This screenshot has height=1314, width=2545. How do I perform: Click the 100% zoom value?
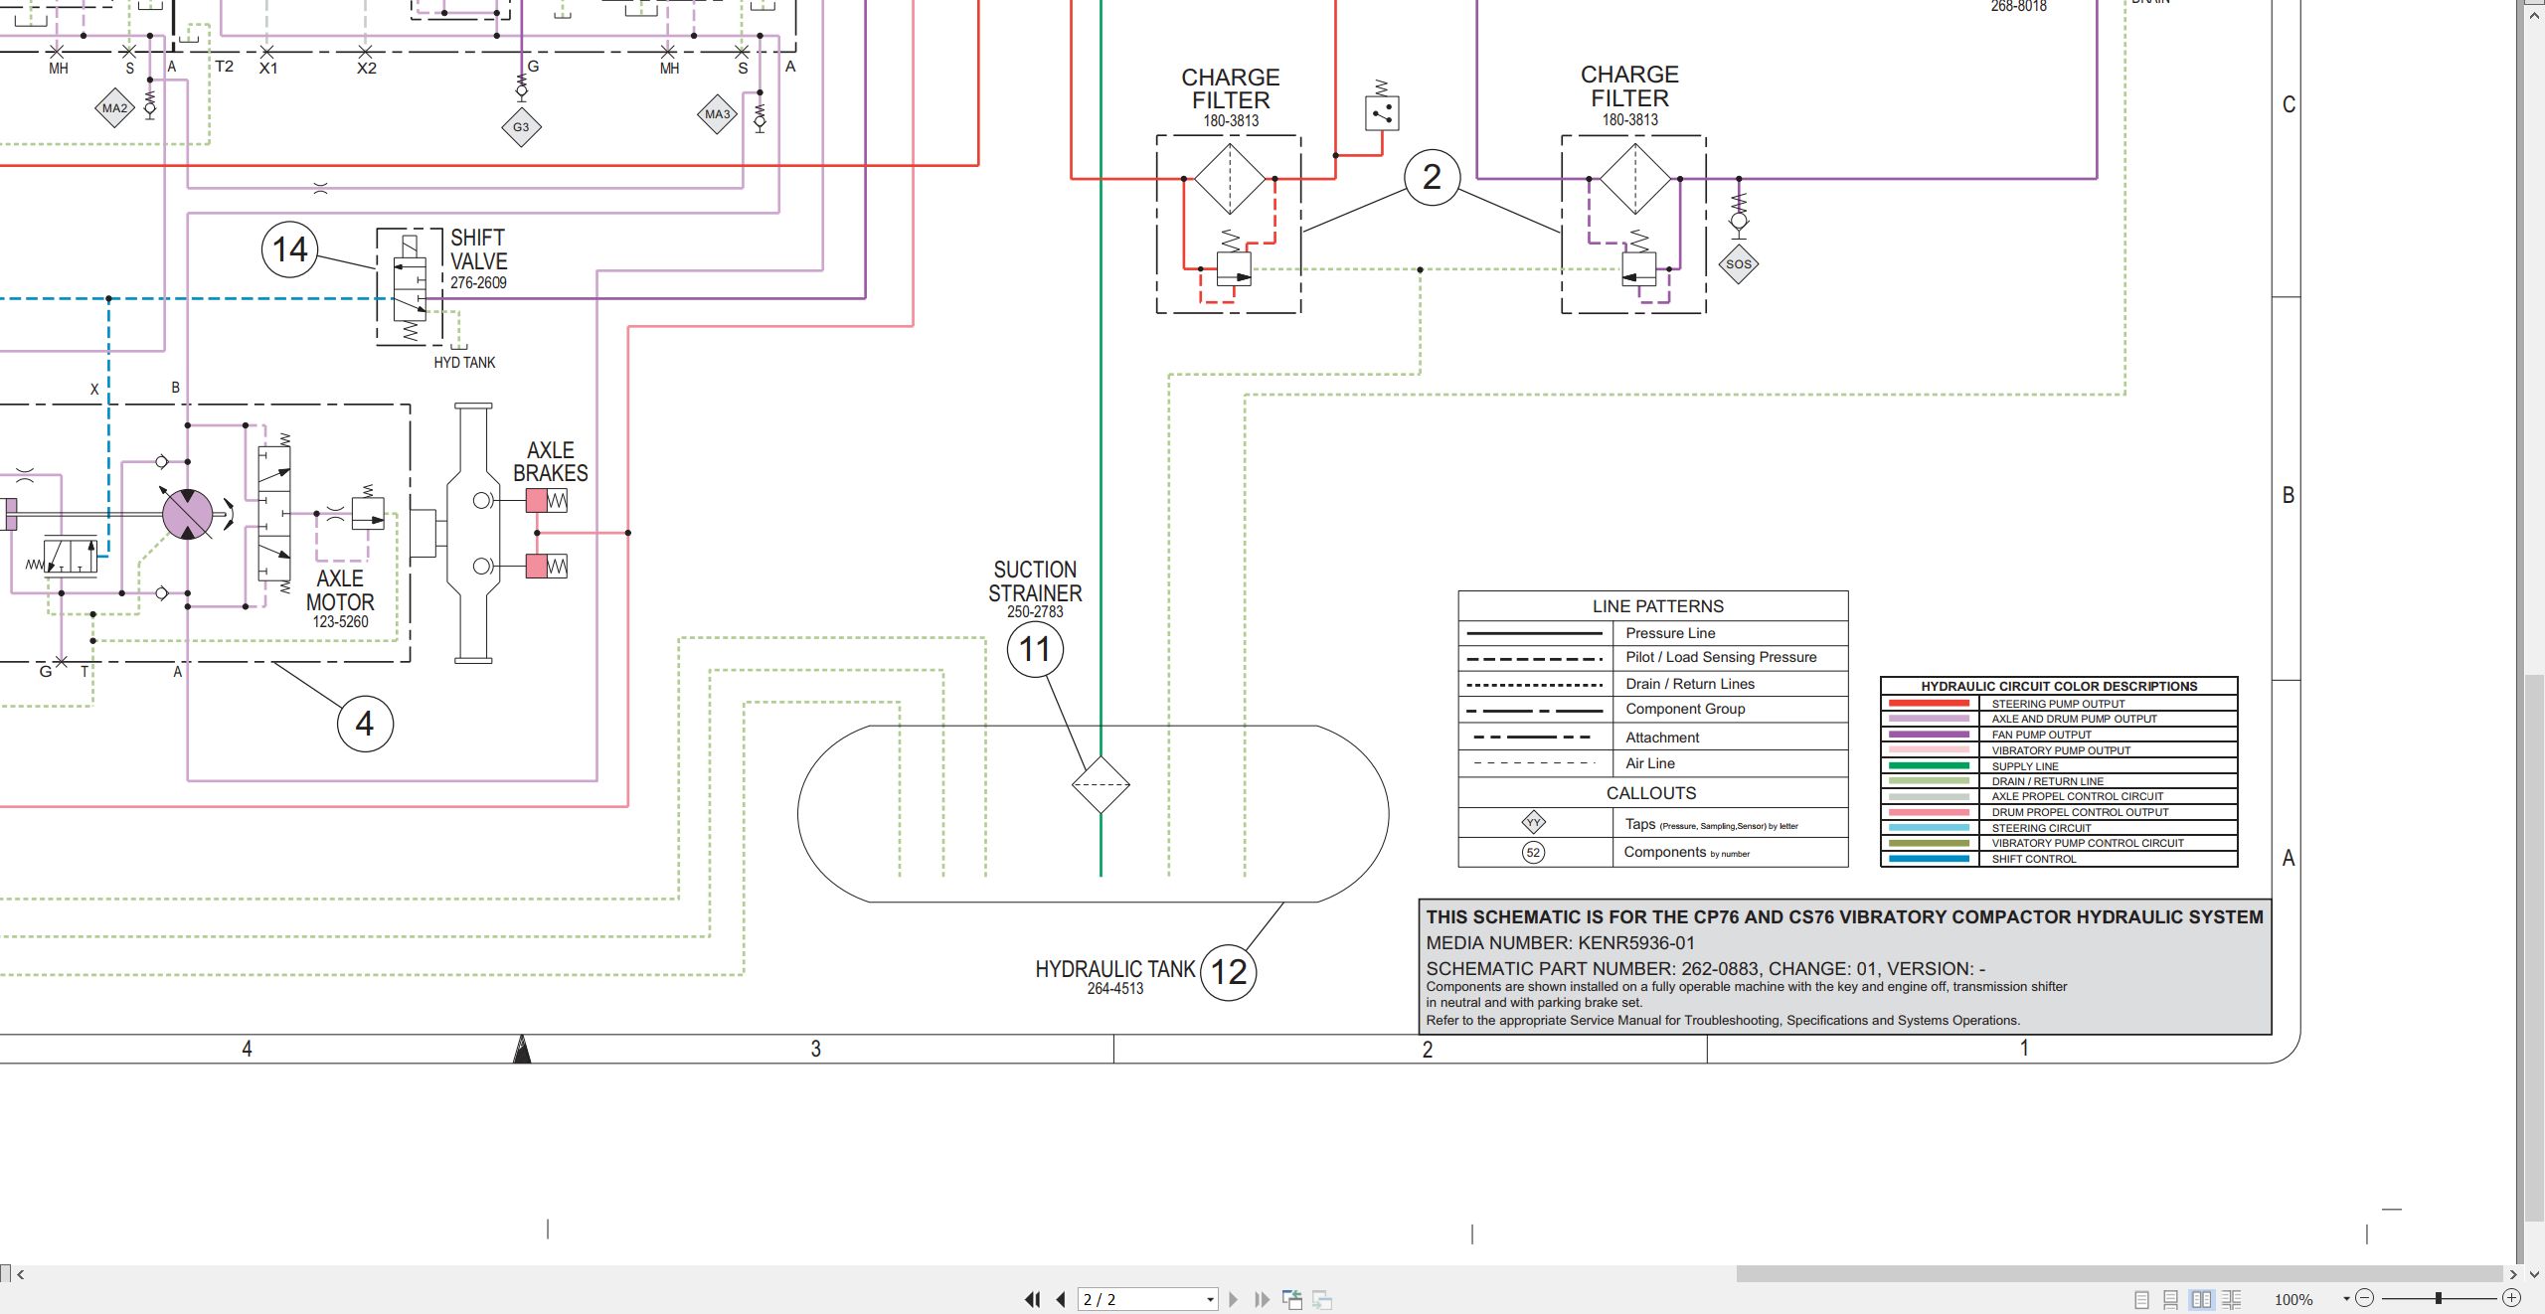2293,1299
